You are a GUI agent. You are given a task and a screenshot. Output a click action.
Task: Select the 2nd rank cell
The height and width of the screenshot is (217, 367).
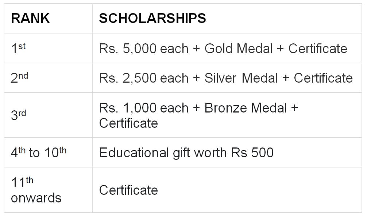pos(48,78)
